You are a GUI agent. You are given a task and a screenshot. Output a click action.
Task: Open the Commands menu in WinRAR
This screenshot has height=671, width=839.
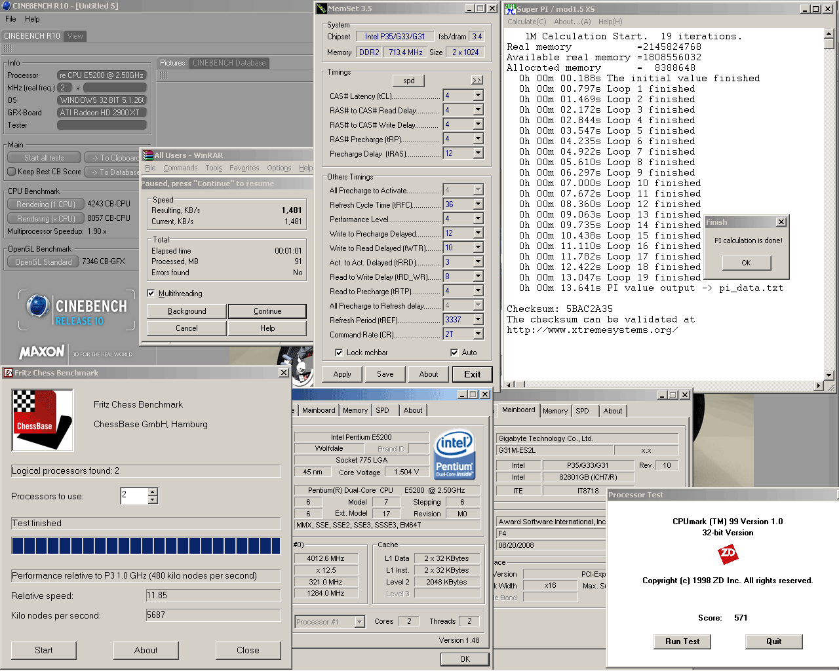tap(180, 168)
